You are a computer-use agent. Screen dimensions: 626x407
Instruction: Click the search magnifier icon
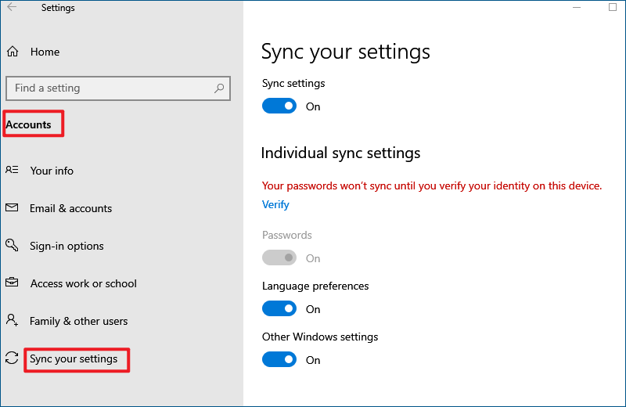click(219, 88)
